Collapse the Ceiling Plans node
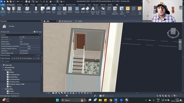The width and height of the screenshot is (184, 103). tap(3, 89)
